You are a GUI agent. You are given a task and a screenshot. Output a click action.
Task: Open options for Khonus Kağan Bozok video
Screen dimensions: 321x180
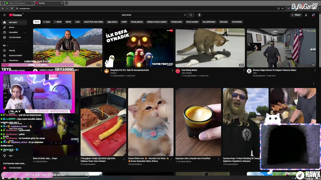click(x=315, y=70)
